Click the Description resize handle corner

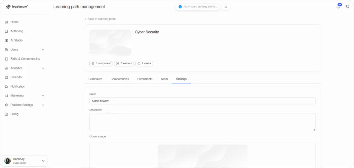(x=314, y=129)
